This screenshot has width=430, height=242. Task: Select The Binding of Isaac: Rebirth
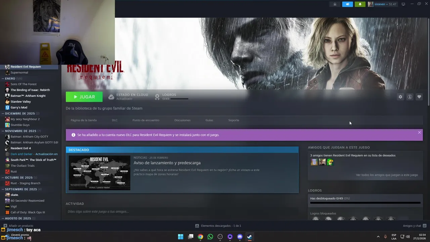29,90
